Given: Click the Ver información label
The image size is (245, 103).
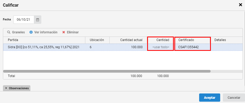Looking at the screenshot, I should (46, 32).
